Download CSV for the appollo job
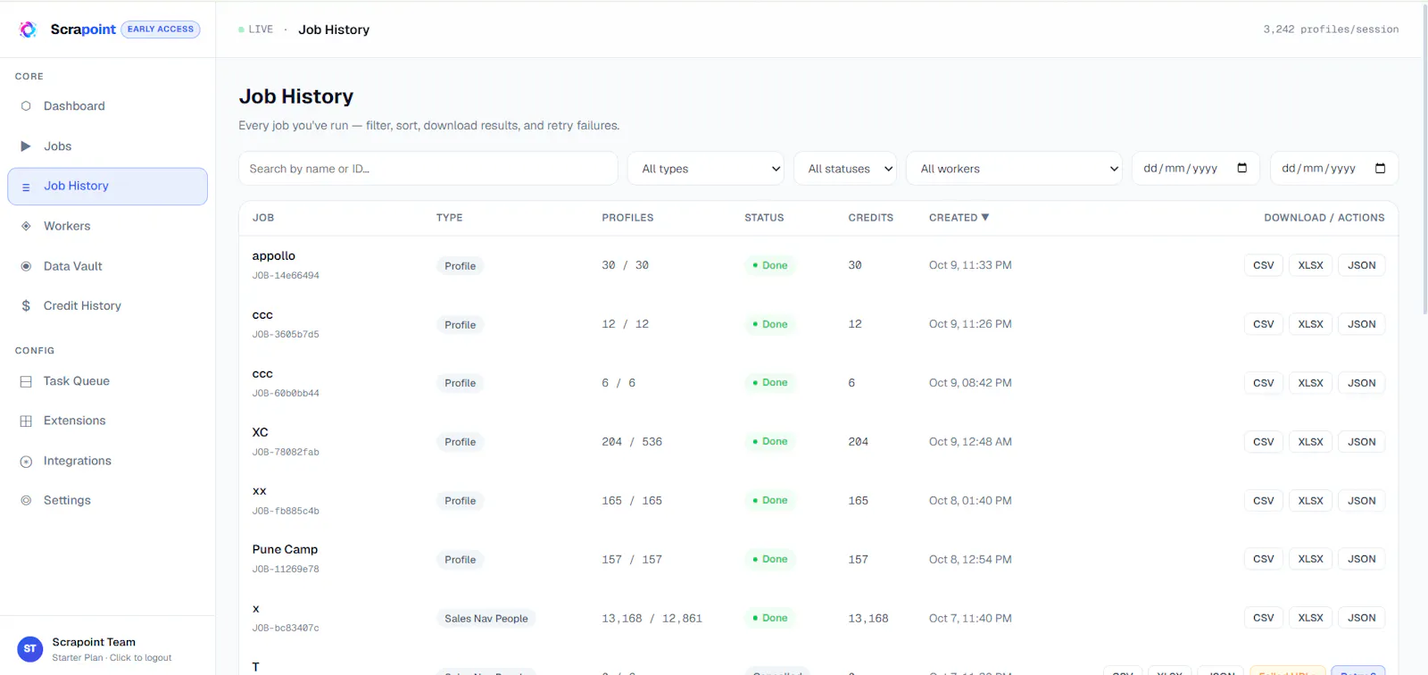The image size is (1428, 675). tap(1264, 265)
